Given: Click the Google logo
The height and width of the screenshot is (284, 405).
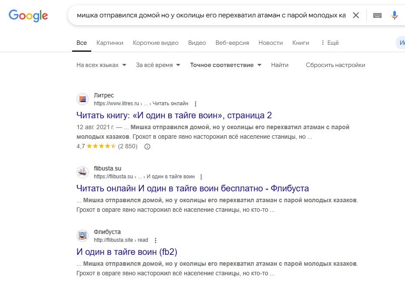Looking at the screenshot, I should [x=28, y=16].
